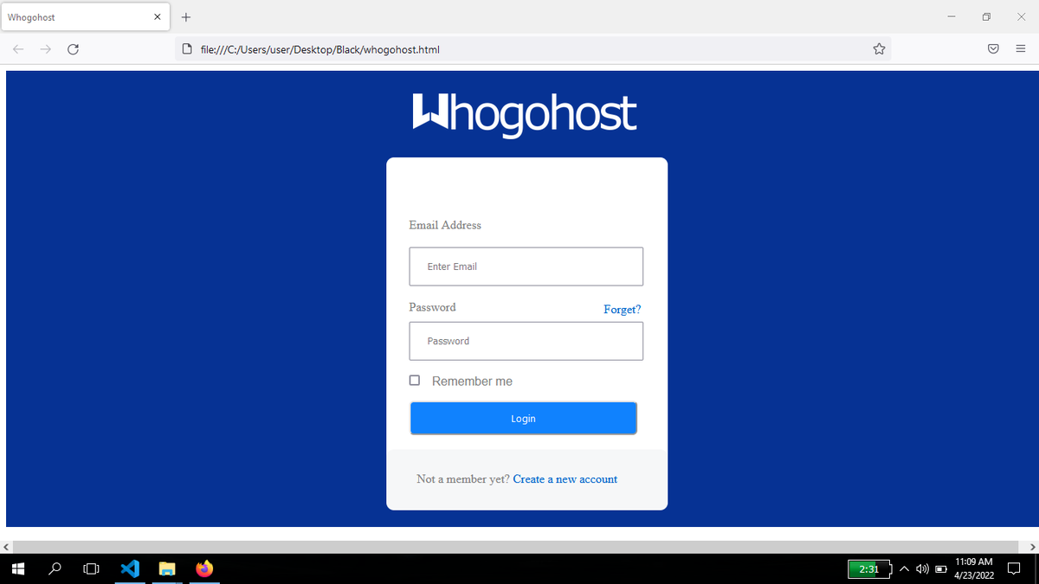Switch to Firefox on taskbar
1039x584 pixels.
click(x=204, y=568)
